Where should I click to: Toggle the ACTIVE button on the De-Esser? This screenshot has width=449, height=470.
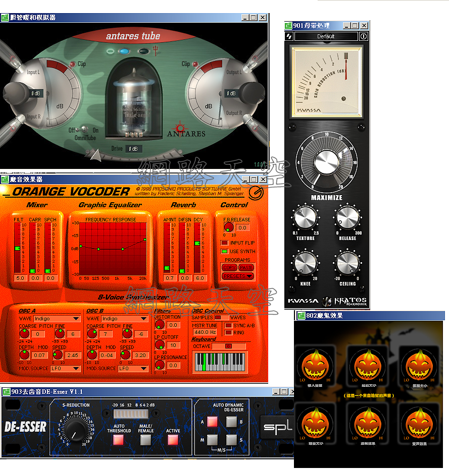[x=173, y=439]
